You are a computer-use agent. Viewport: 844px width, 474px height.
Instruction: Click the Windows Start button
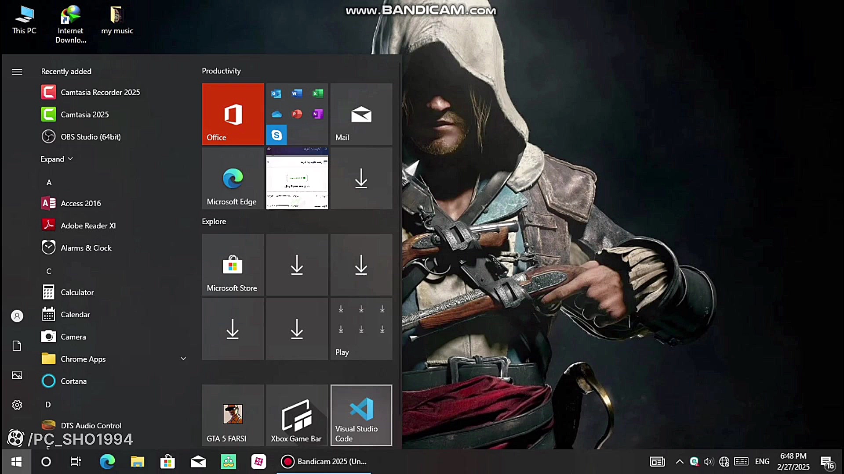point(16,462)
